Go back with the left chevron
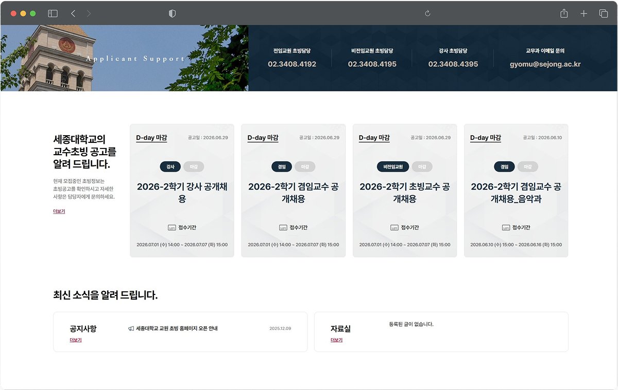Screen dimensions: 618x390 (73, 14)
